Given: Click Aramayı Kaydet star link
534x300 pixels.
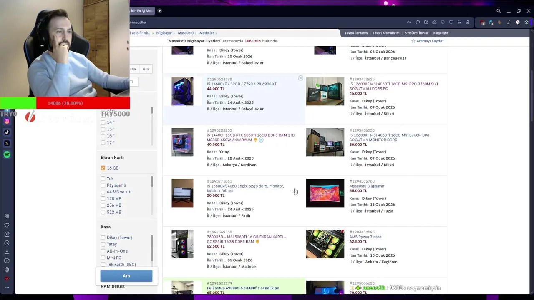Looking at the screenshot, I should coord(428,41).
